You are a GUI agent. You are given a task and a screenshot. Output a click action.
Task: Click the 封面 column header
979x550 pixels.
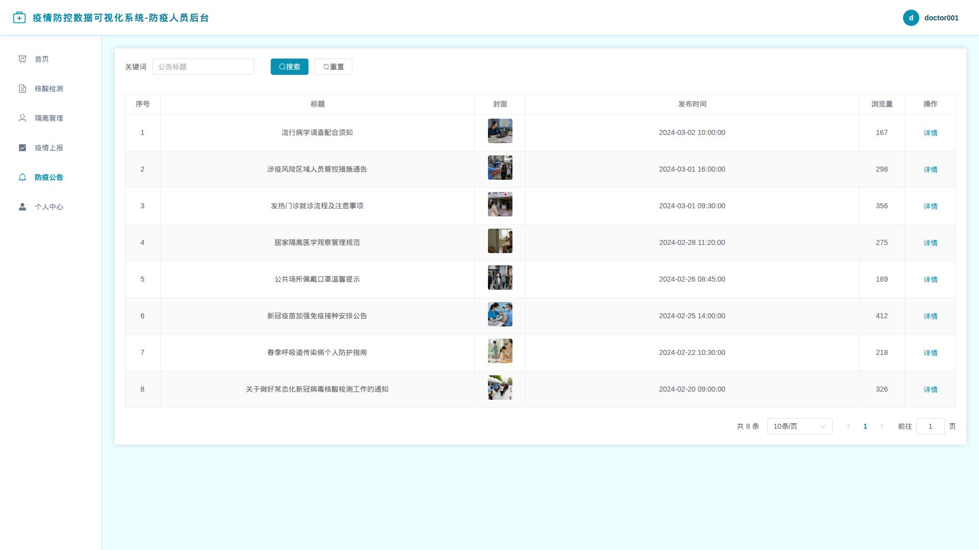click(500, 104)
